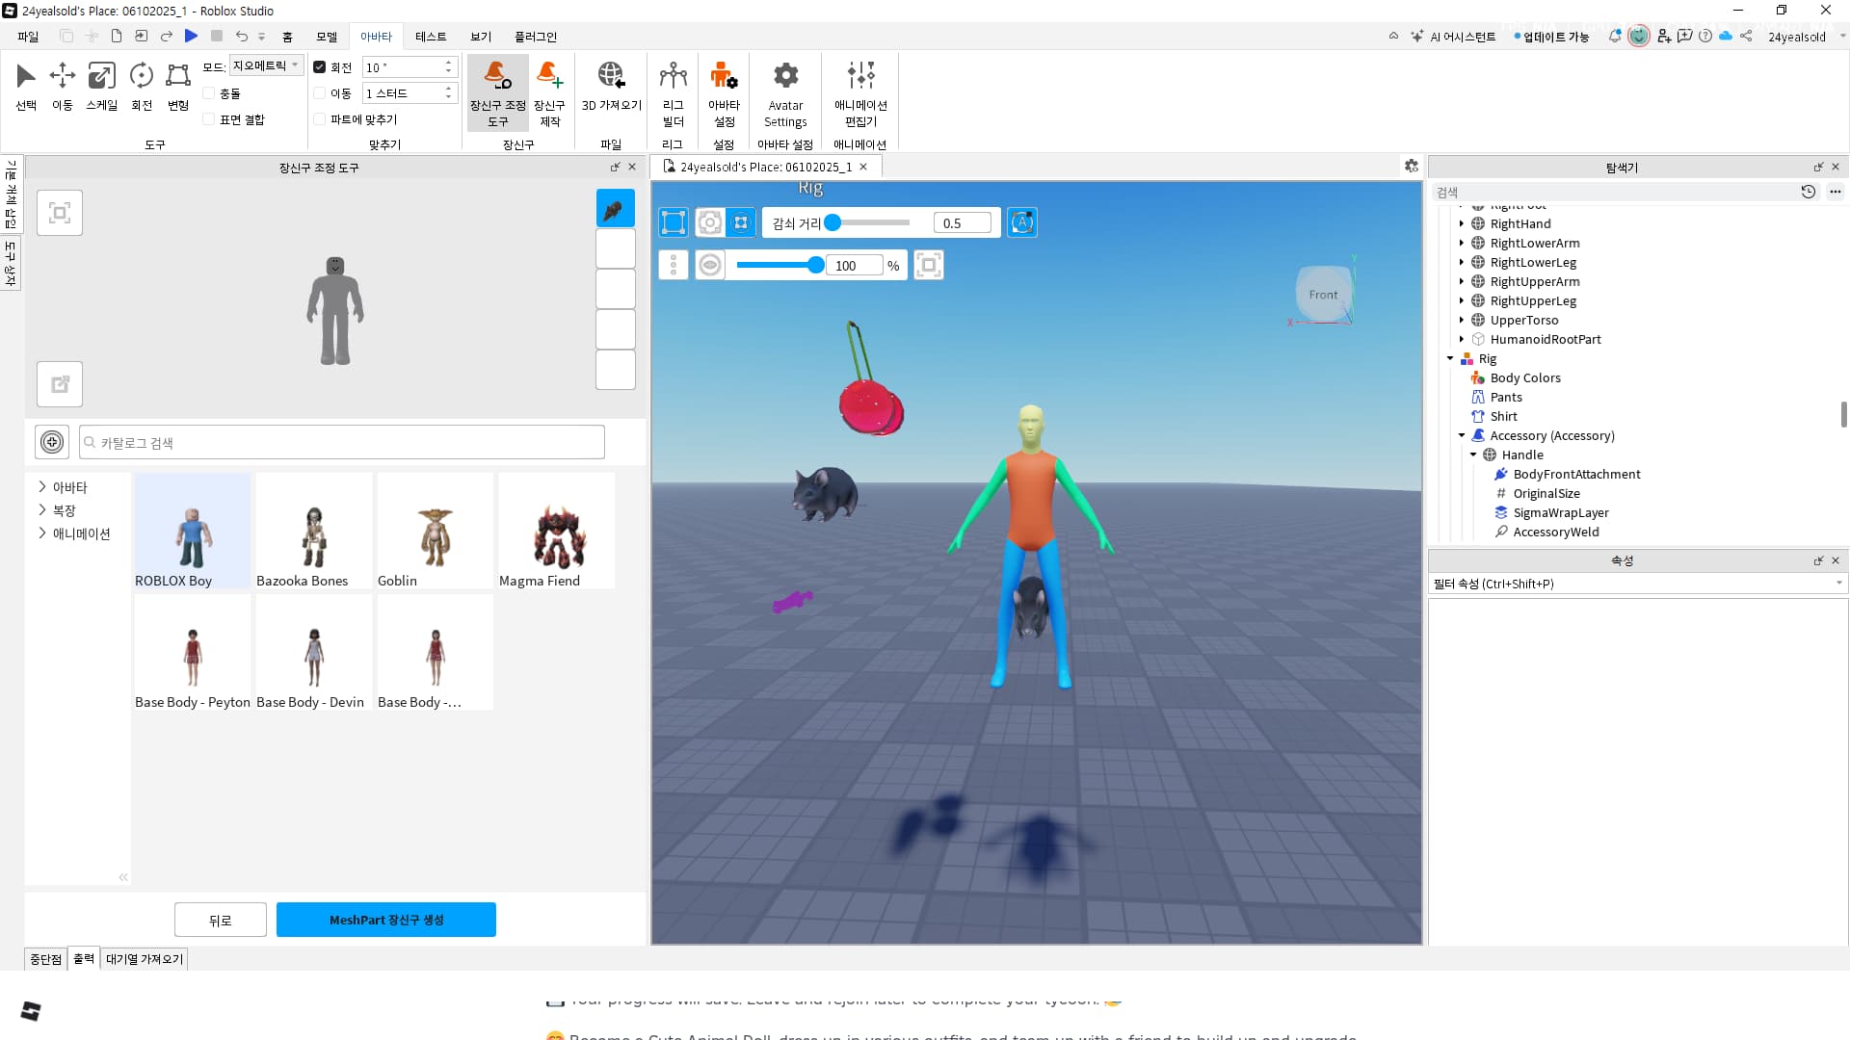The image size is (1850, 1040).
Task: Select the ROBLOX Boy avatar thumbnail
Action: [x=193, y=531]
